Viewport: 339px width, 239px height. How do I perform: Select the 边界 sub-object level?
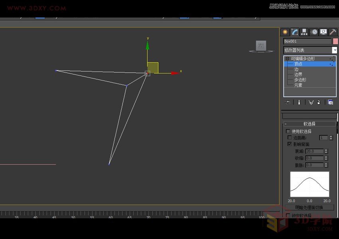tap(298, 74)
